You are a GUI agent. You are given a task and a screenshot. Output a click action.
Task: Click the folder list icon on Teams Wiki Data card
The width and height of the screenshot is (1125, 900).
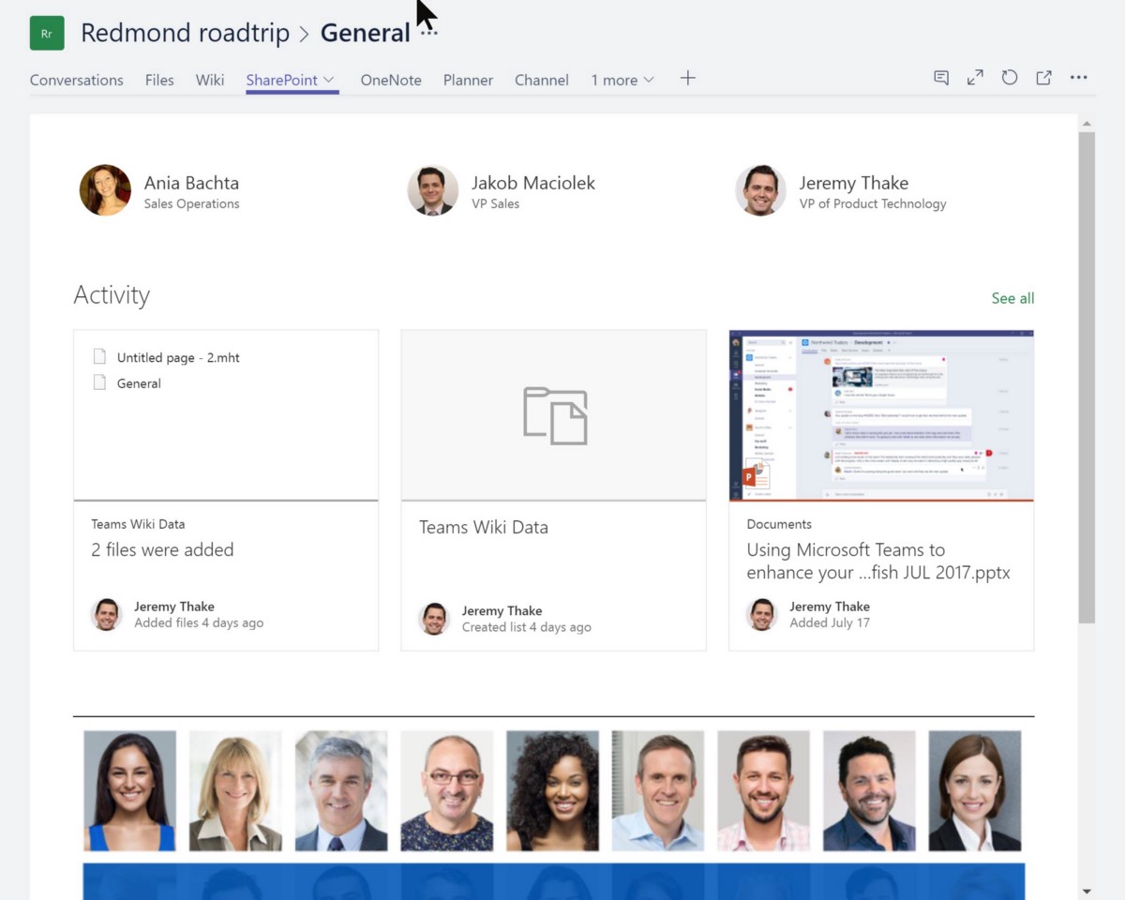coord(555,415)
